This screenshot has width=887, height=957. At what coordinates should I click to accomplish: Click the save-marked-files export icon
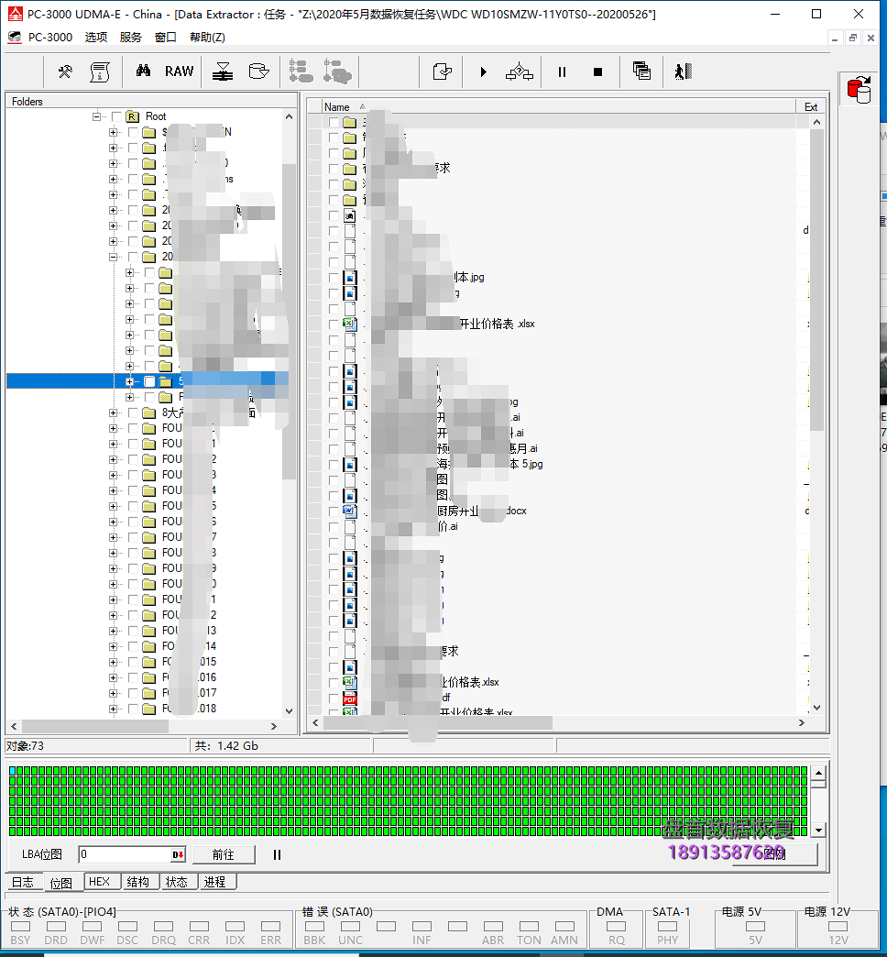(443, 72)
